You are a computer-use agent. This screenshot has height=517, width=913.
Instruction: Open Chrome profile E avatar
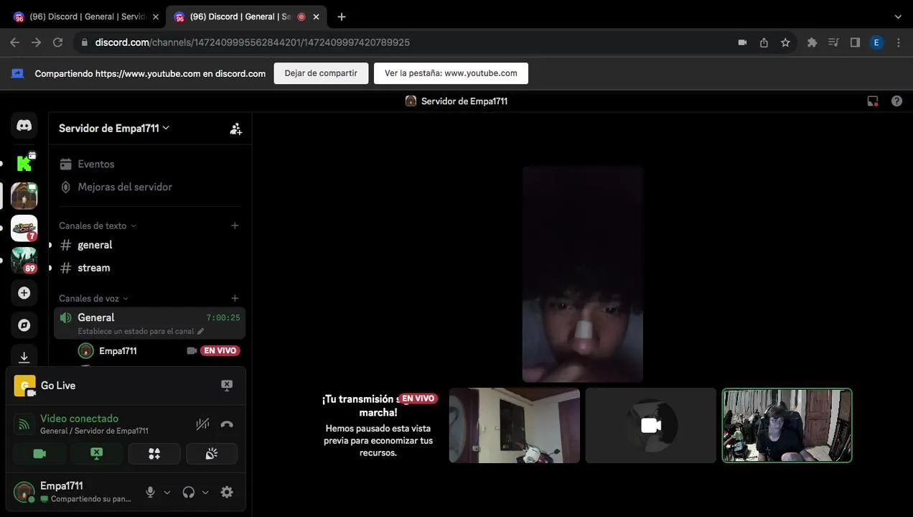(x=876, y=42)
